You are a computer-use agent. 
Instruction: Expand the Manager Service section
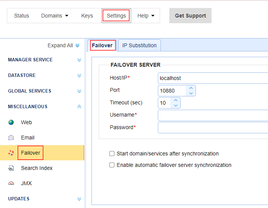pos(79,60)
